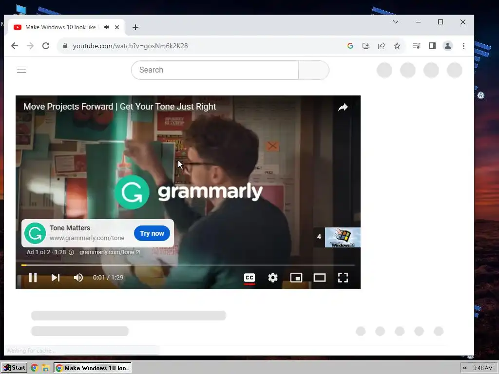Screen dimensions: 499x374
Task: Click the Grammarly logo in ad card
Action: pyautogui.click(x=35, y=233)
